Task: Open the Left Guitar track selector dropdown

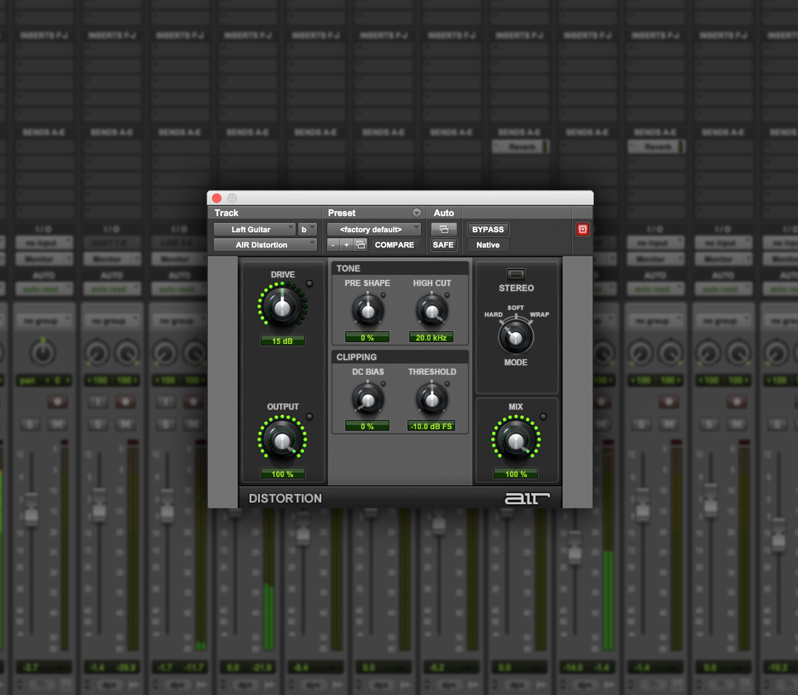Action: (x=255, y=229)
